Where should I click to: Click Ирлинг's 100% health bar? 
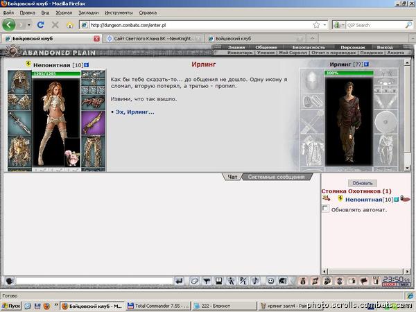pos(349,73)
